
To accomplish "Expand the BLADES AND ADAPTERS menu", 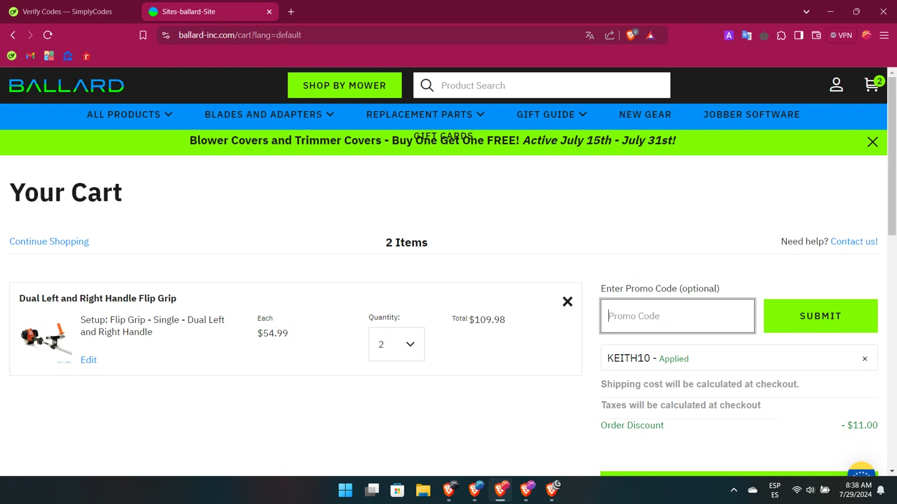I will (269, 115).
